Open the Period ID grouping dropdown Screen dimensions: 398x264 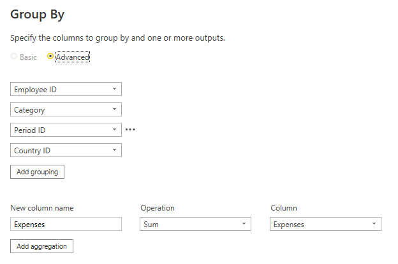pyautogui.click(x=66, y=130)
